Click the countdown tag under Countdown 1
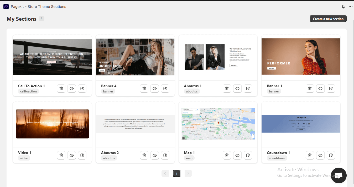354x187 pixels. tap(277, 158)
